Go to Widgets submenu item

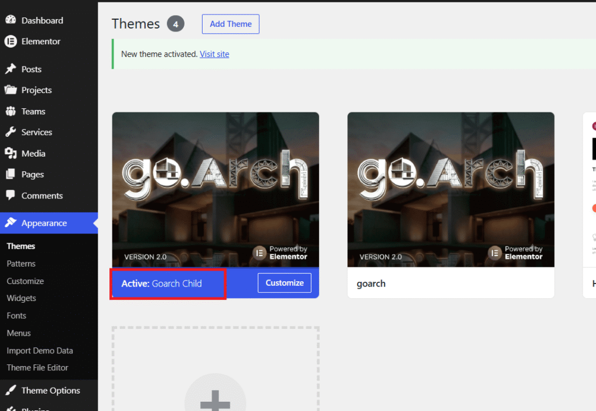click(x=22, y=298)
